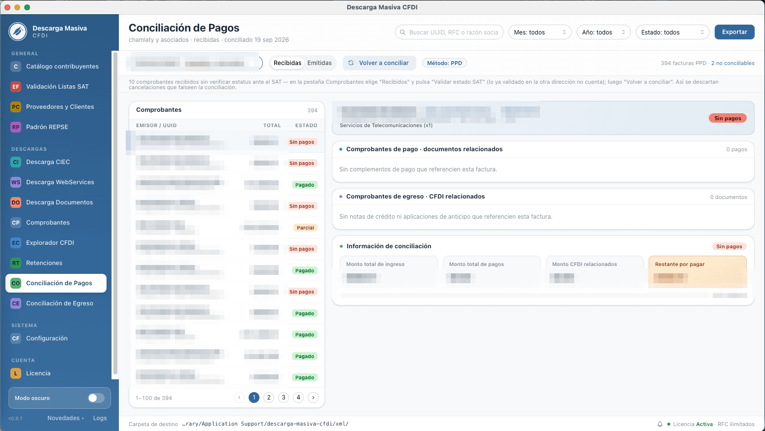This screenshot has height=431, width=765.
Task: Select the PC icon for Proveedores y Clientes
Action: tap(16, 107)
